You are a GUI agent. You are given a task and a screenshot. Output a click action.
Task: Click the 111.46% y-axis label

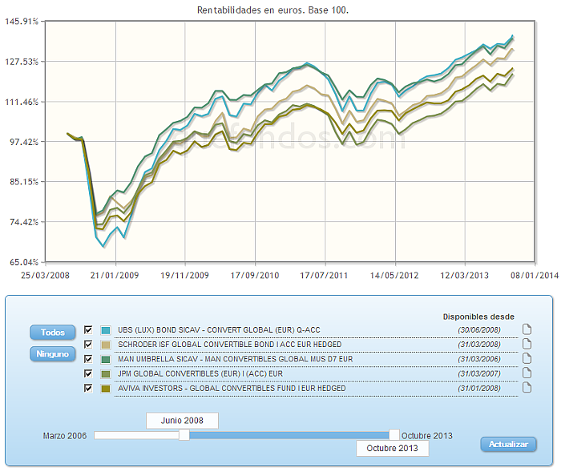click(22, 103)
